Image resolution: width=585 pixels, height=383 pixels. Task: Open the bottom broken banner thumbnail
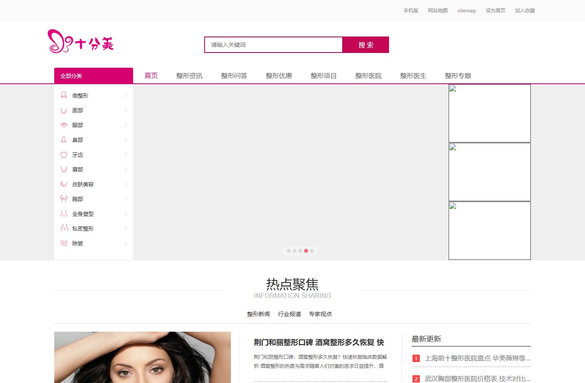click(x=490, y=231)
